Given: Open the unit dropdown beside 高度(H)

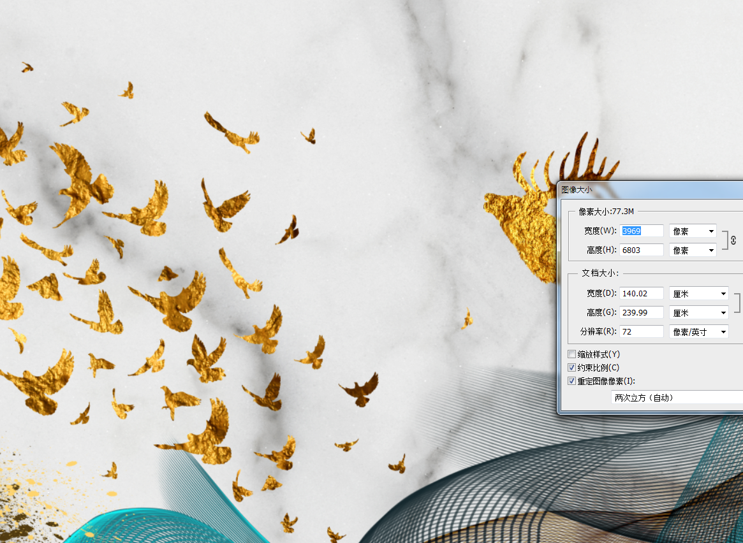Looking at the screenshot, I should point(693,250).
